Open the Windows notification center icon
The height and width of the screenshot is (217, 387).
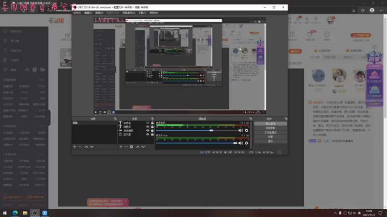point(380,213)
